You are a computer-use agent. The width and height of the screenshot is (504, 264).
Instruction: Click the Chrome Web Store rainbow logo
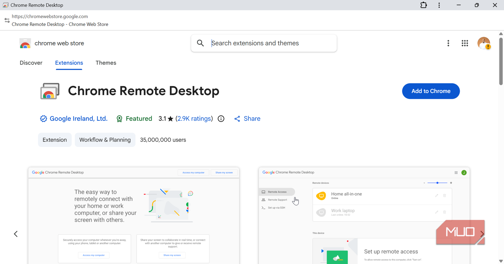coord(25,43)
